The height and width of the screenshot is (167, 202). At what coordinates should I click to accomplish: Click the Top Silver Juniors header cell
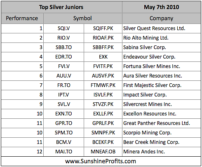[61, 7]
